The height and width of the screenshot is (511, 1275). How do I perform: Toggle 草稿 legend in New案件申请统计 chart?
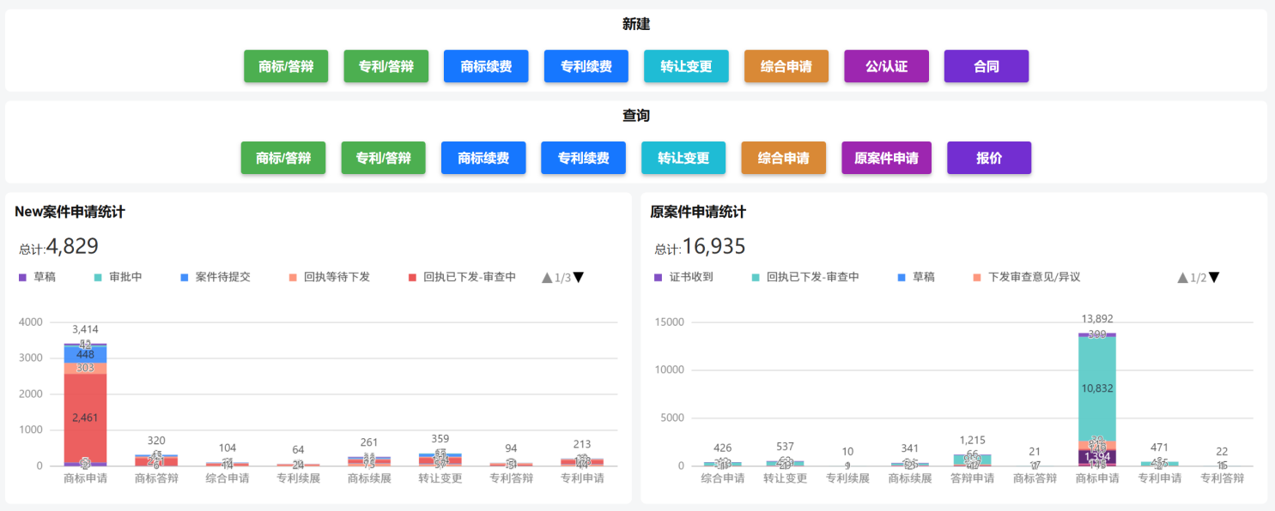click(x=37, y=277)
